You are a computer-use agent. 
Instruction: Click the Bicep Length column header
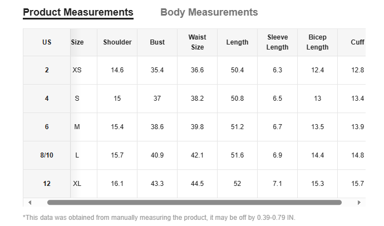[317, 42]
